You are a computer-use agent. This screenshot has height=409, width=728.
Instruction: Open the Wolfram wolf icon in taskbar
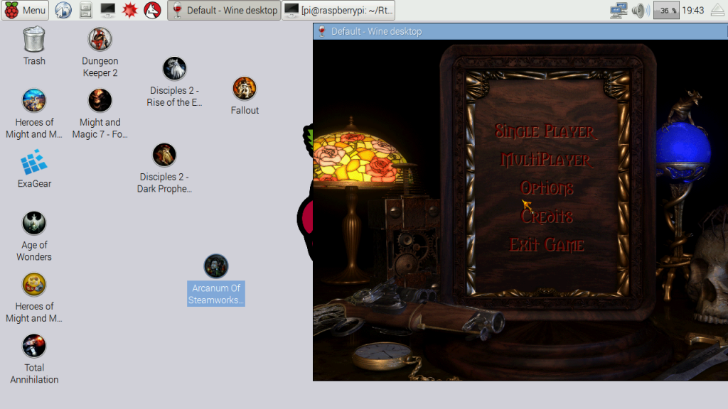coord(152,10)
